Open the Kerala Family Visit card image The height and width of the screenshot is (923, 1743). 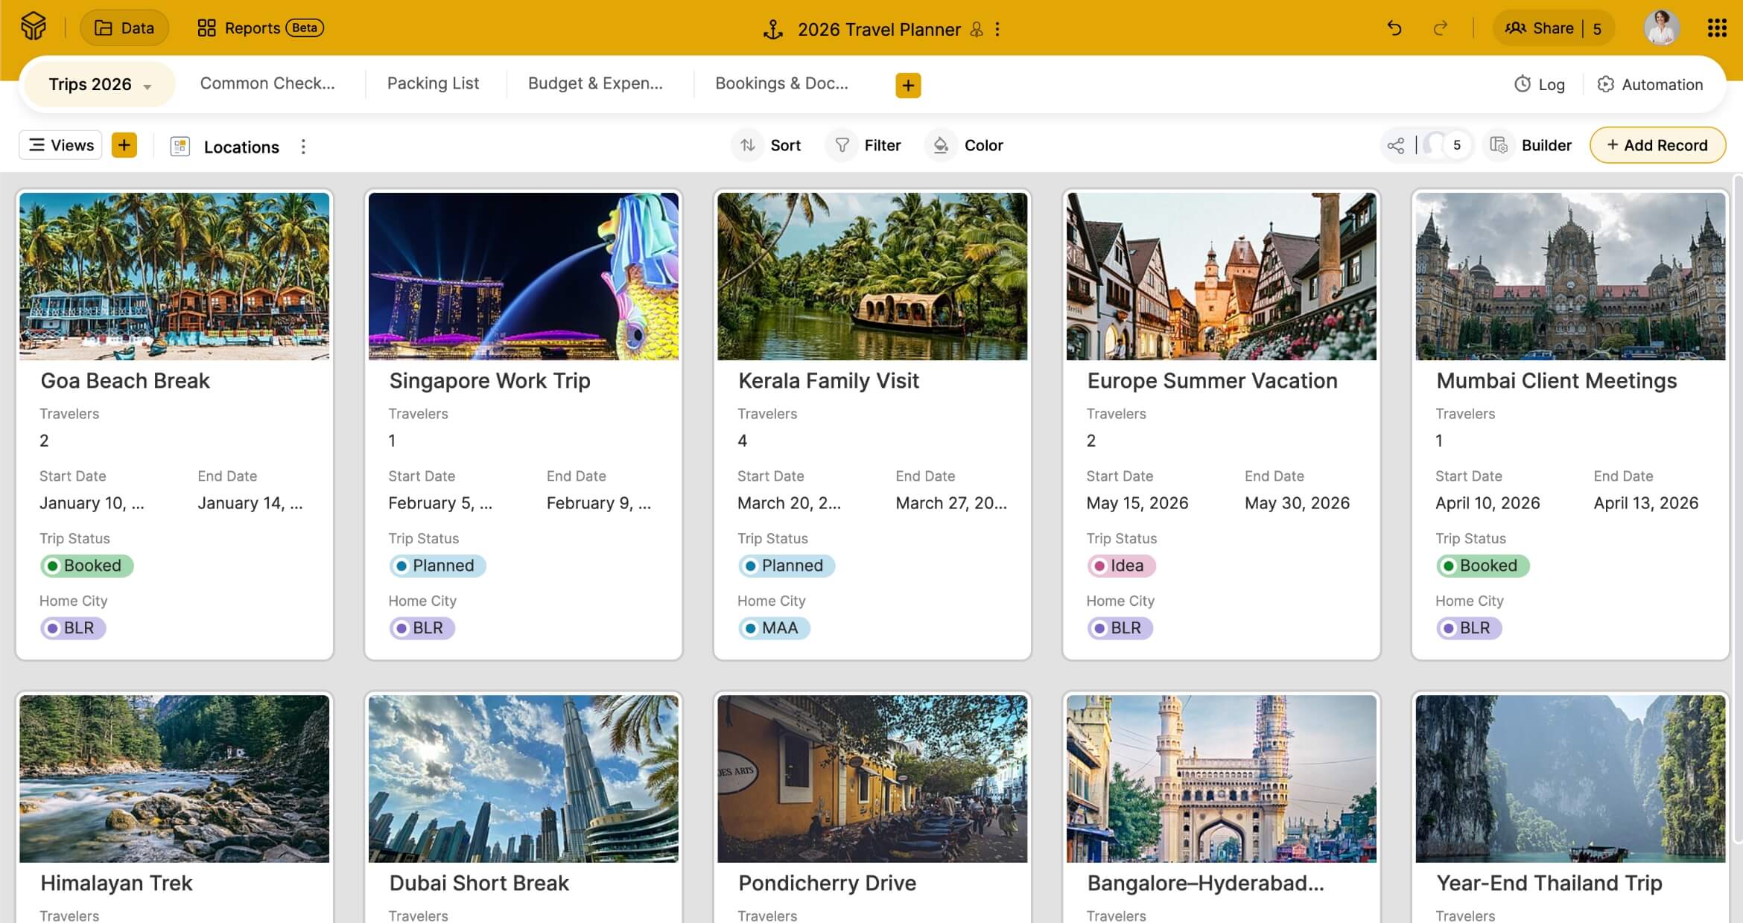click(871, 276)
